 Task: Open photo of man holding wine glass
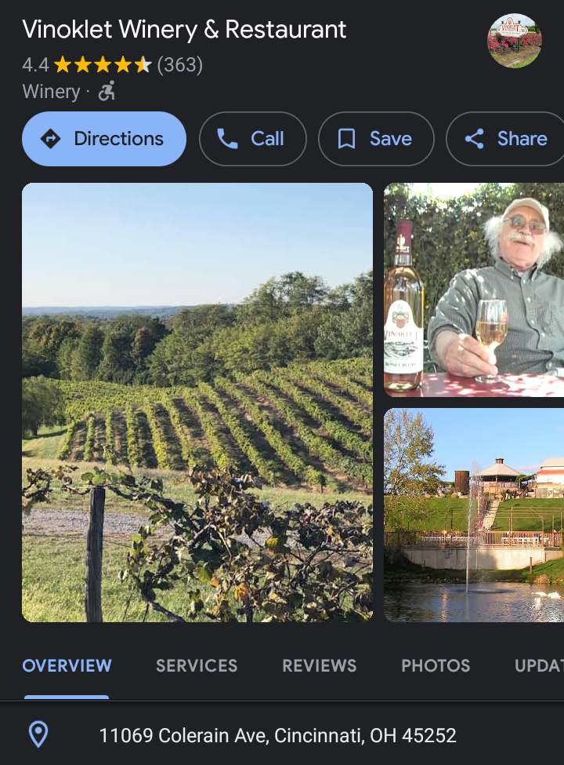[474, 290]
